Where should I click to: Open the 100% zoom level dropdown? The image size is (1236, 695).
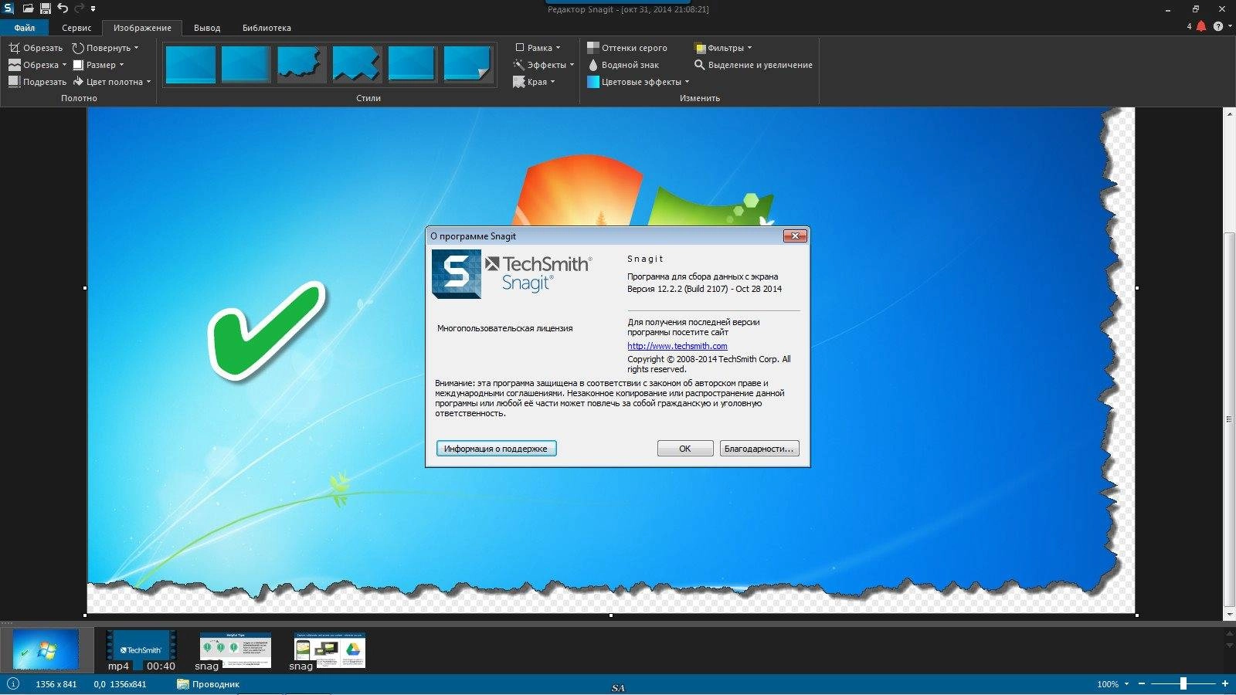click(1113, 684)
